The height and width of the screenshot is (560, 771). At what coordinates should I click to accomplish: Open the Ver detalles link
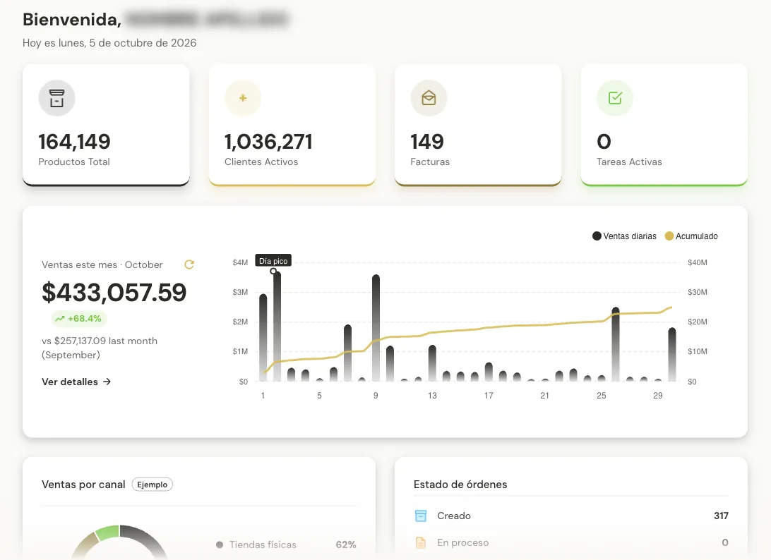tap(76, 382)
